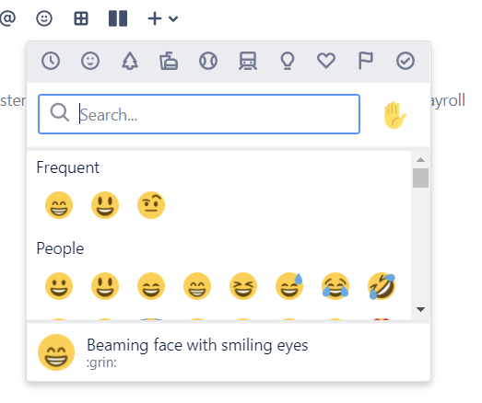This screenshot has height=403, width=482.
Task: Select raised eyebrow emoji in Frequent
Action: (x=151, y=205)
